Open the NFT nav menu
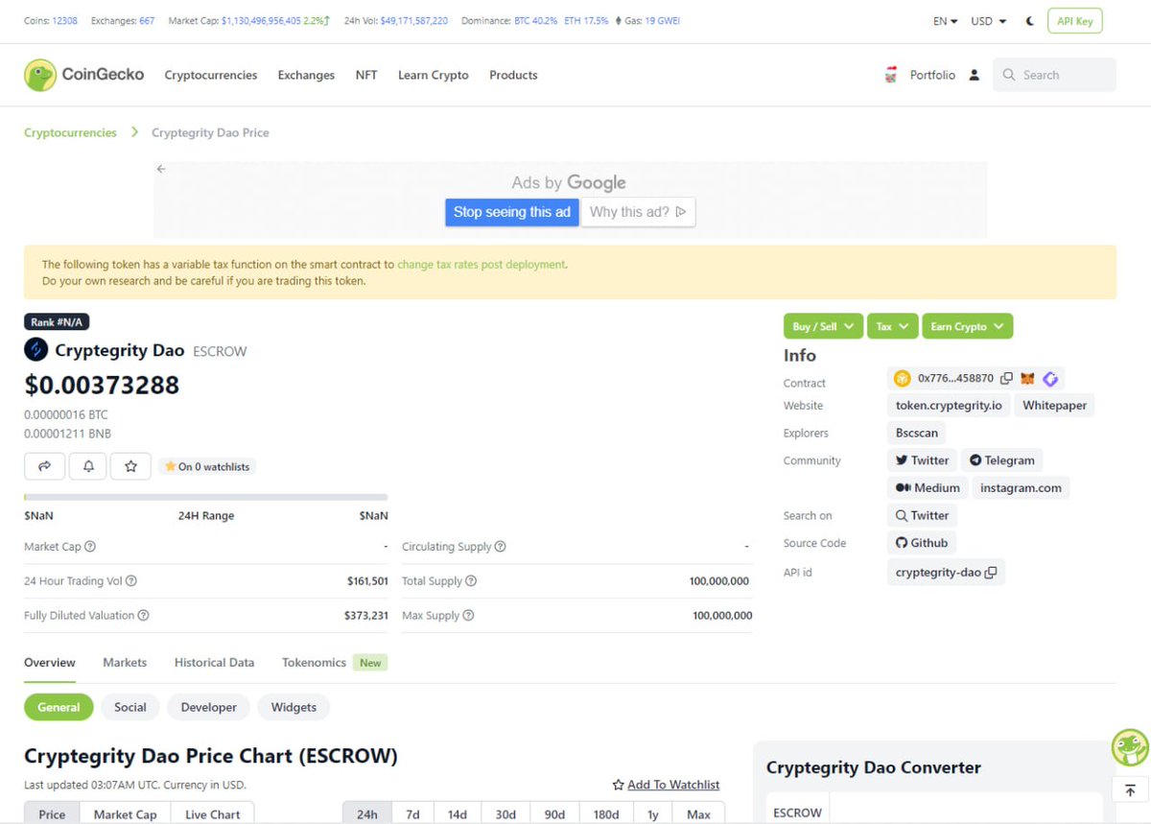This screenshot has height=824, width=1151. coord(366,75)
